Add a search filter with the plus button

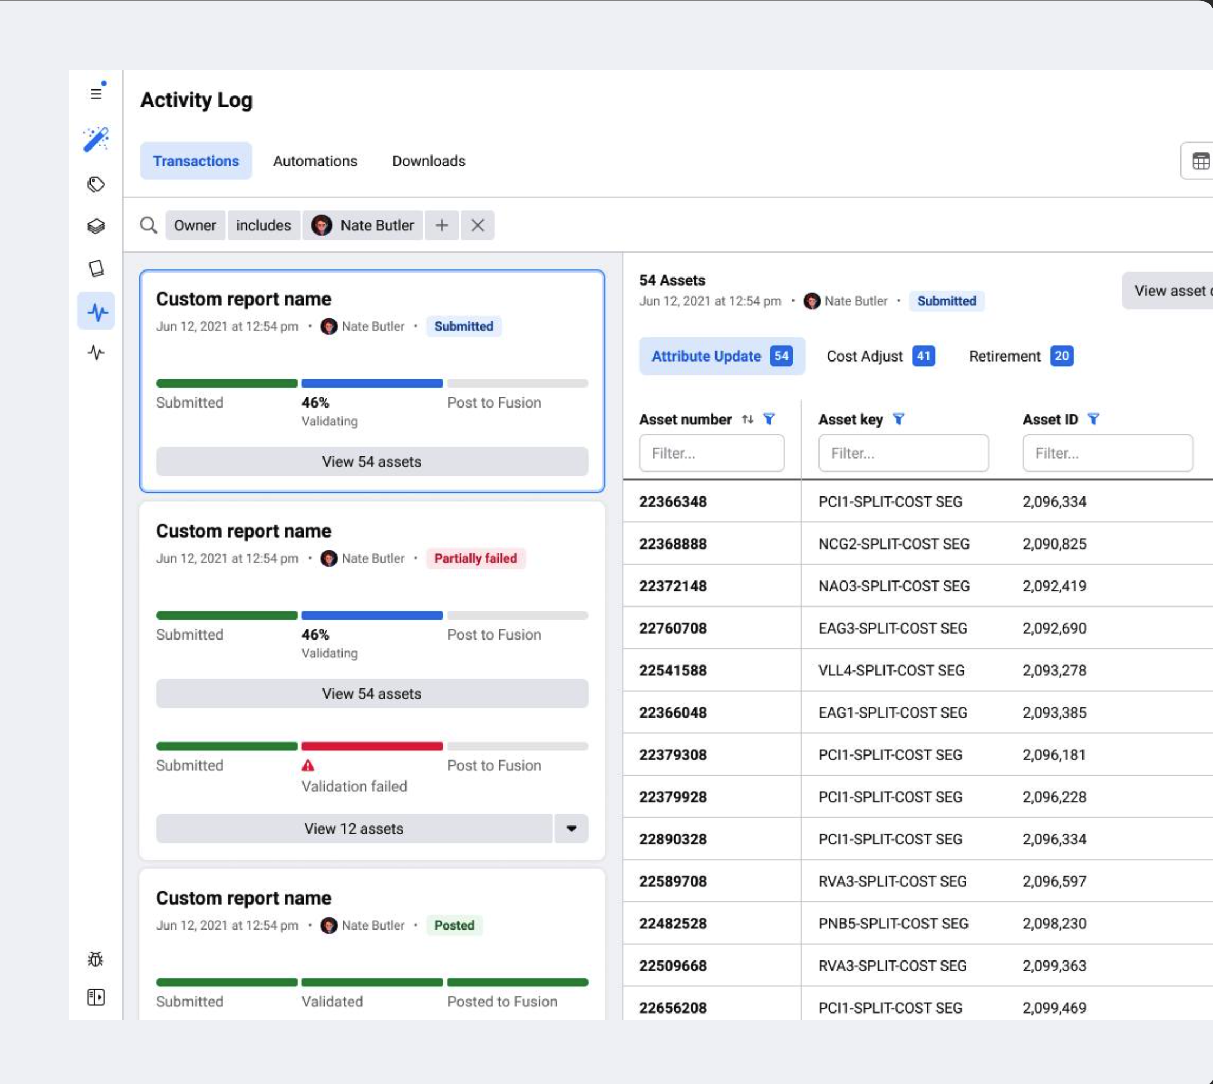pyautogui.click(x=442, y=225)
